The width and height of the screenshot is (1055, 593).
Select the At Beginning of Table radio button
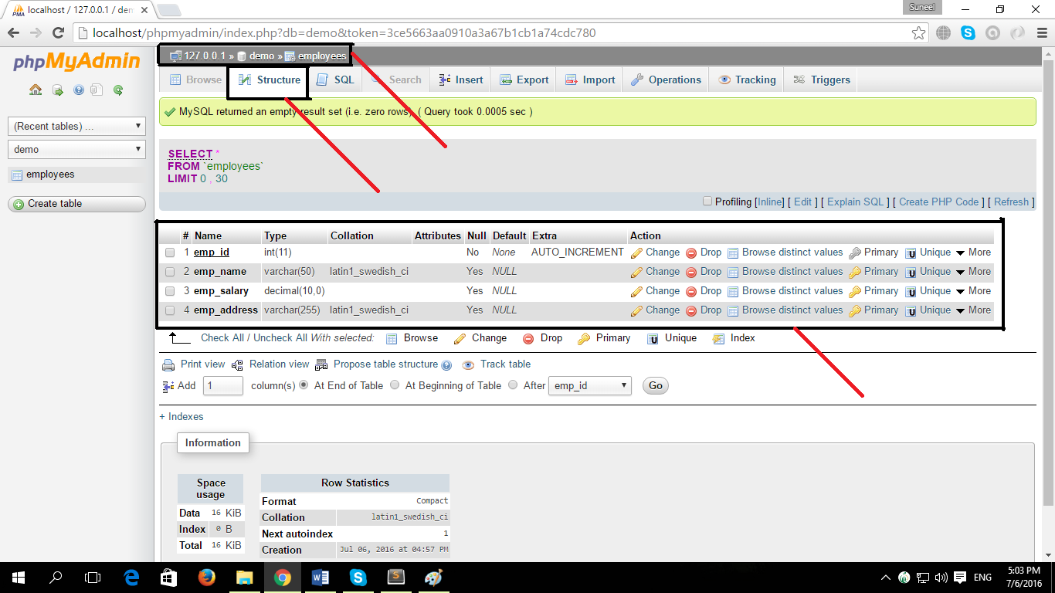tap(395, 385)
